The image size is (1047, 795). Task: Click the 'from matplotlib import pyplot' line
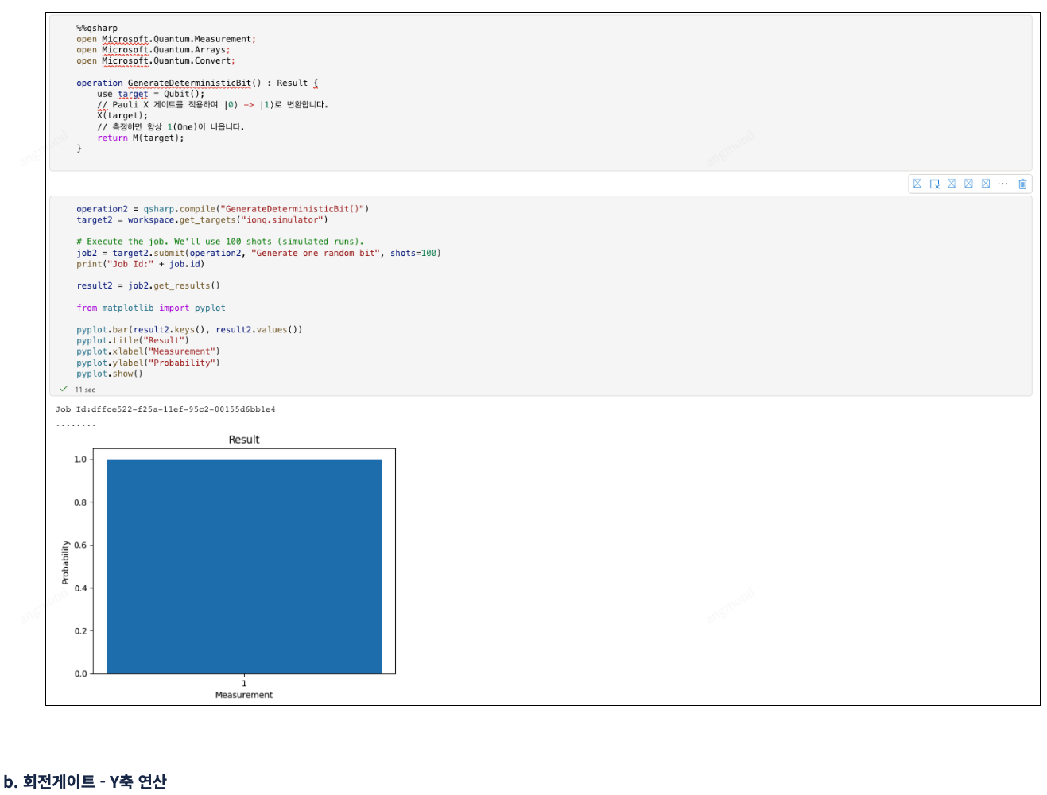click(151, 308)
